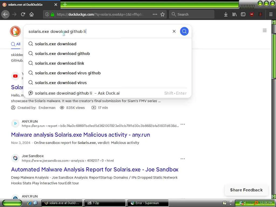Viewport: 276px width, 207px height.
Task: Click the YouTube result icon
Action: (15, 76)
